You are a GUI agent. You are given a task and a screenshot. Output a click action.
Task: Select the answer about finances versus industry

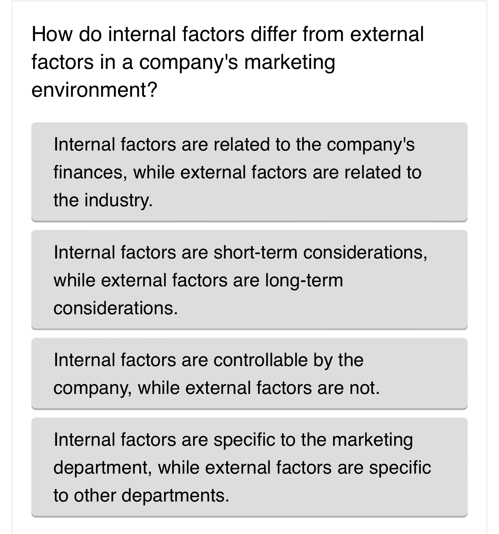(x=249, y=170)
